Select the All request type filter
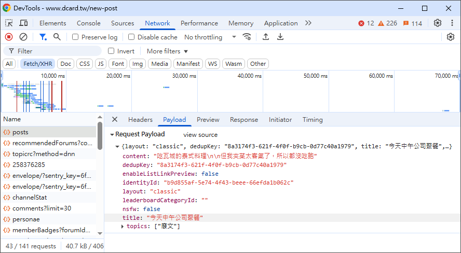Image resolution: width=461 pixels, height=253 pixels. tap(9, 64)
